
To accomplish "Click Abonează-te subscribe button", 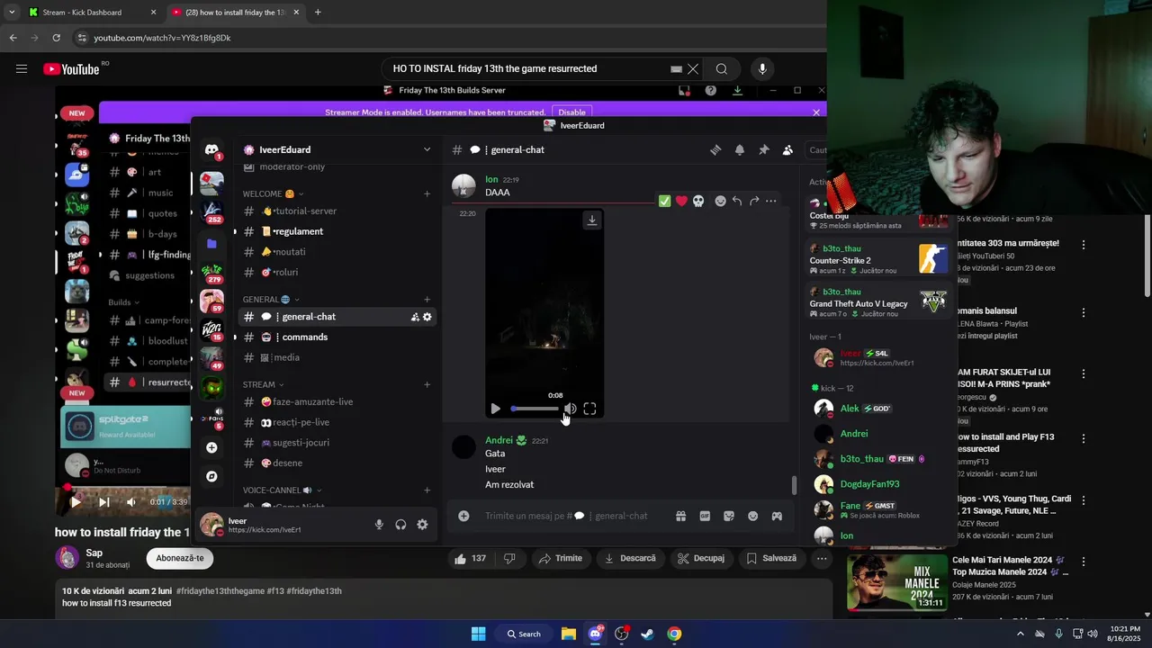I will click(180, 558).
